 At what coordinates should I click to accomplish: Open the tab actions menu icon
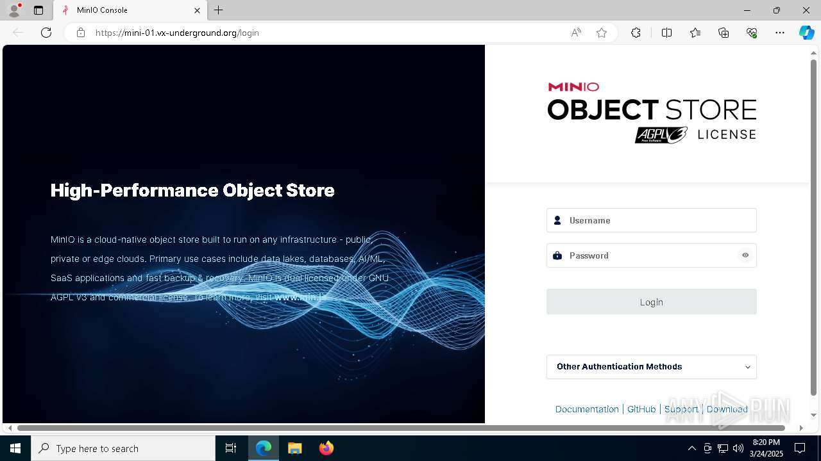coord(38,10)
